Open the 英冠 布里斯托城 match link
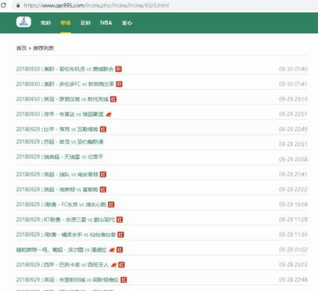Viewport: 318px width, 291px height. coord(68,280)
